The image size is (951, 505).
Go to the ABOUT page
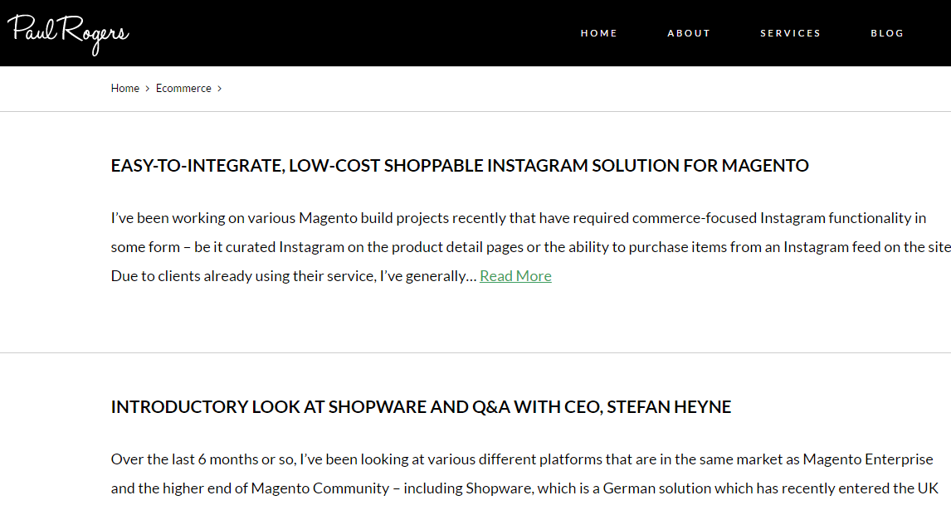pos(689,33)
